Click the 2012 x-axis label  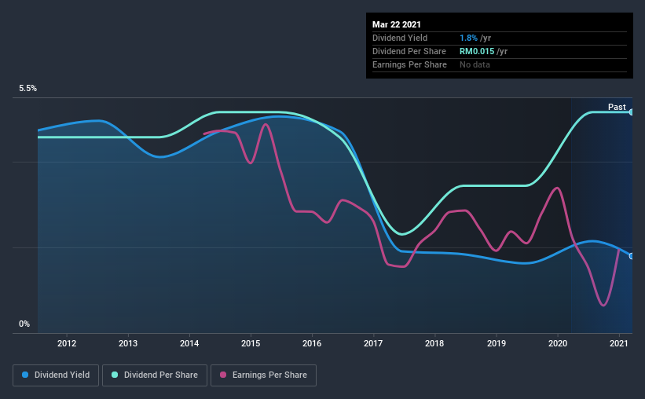(x=67, y=343)
